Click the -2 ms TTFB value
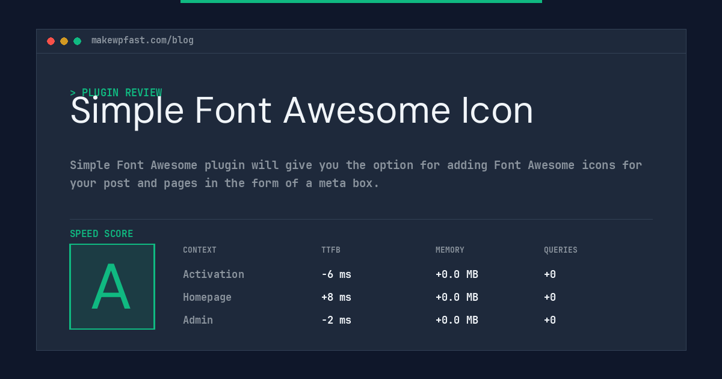The image size is (722, 379). click(336, 320)
